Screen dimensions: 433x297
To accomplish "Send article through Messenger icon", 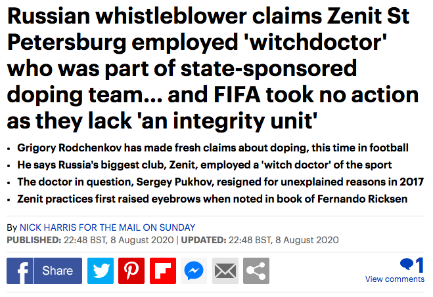I will coord(194,271).
